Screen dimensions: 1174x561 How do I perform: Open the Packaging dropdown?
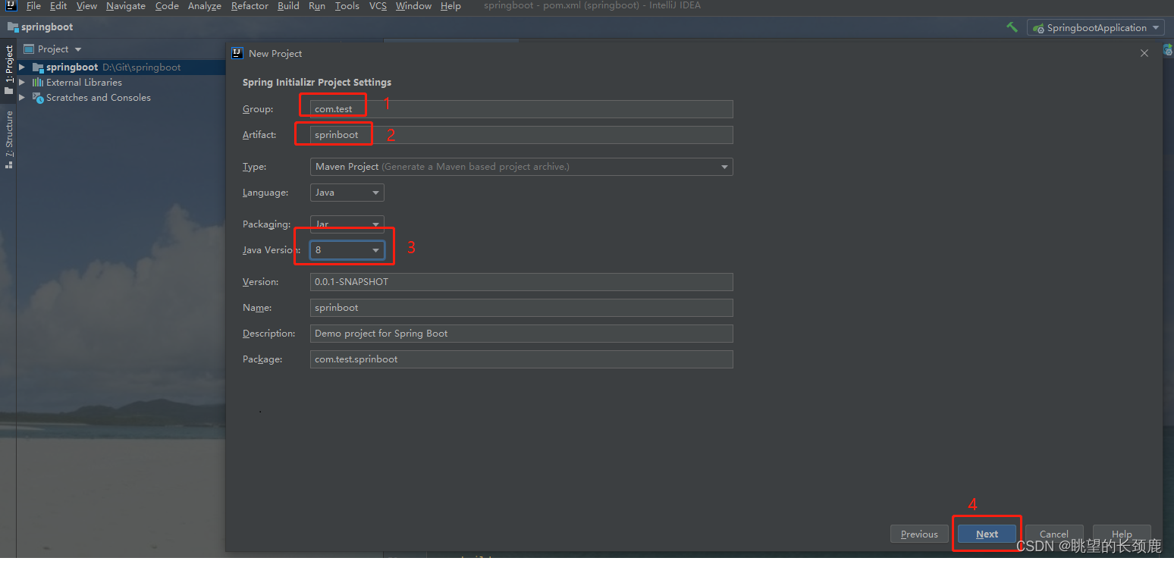347,224
